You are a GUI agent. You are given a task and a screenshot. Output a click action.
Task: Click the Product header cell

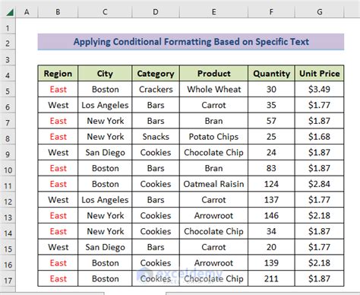[x=213, y=74]
